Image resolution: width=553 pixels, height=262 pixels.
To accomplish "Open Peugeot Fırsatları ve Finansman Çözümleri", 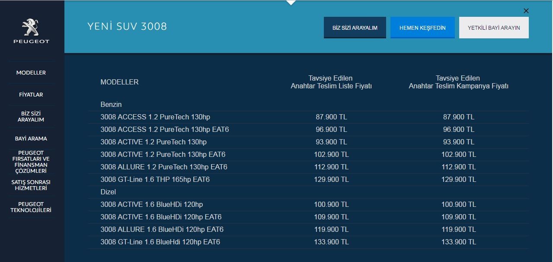I will tap(31, 162).
